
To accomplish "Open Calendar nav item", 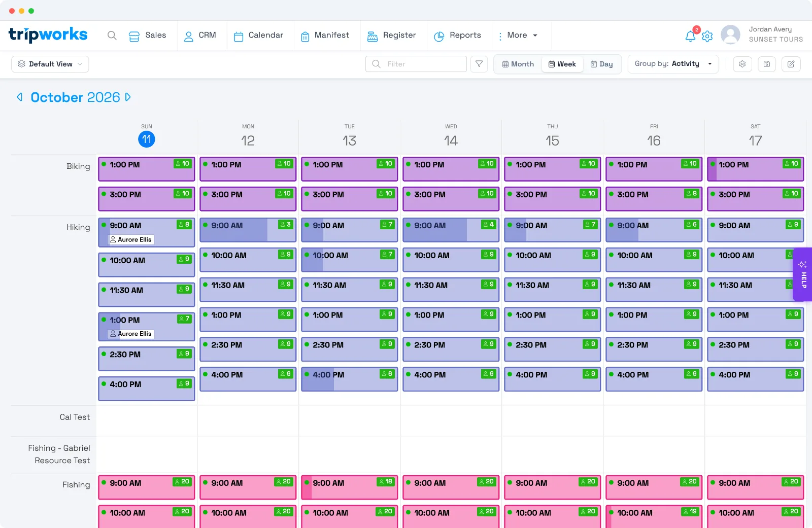I will (x=258, y=36).
